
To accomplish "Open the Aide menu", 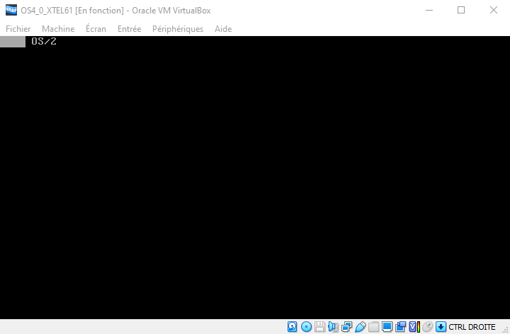I will coord(223,29).
